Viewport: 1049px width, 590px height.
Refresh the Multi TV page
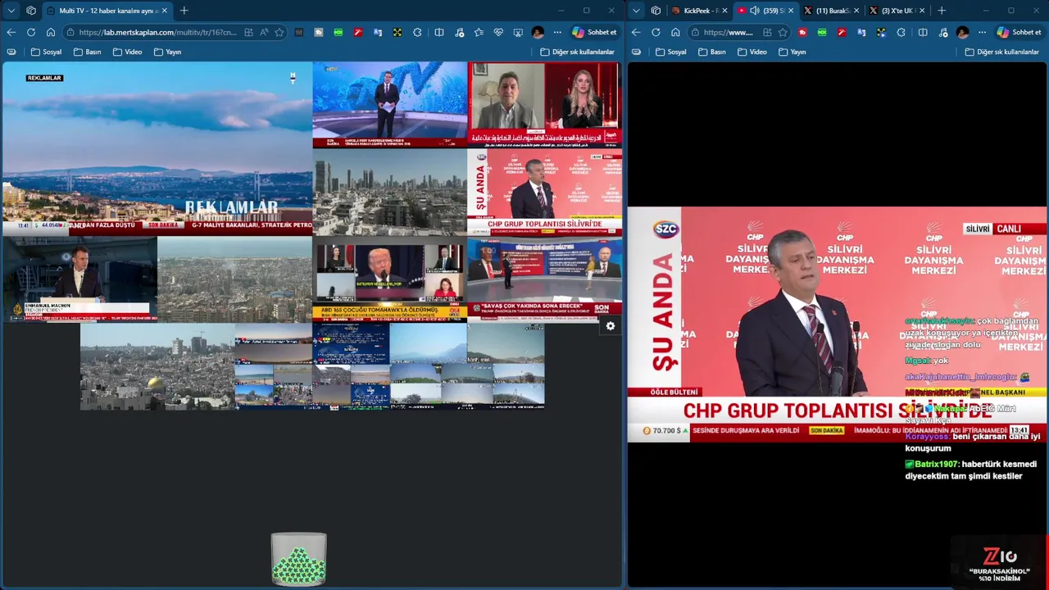click(30, 32)
